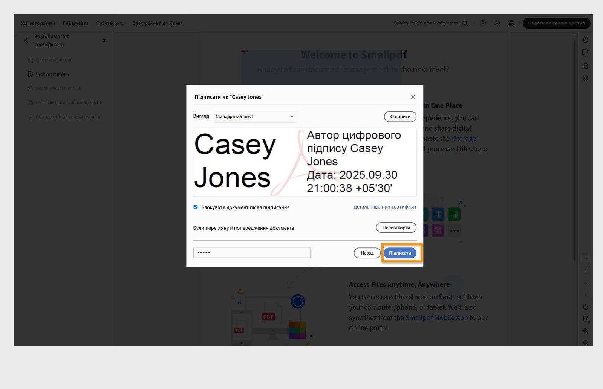Open the layers icon on right rail
Screen dimensions: 603x389
point(585,78)
